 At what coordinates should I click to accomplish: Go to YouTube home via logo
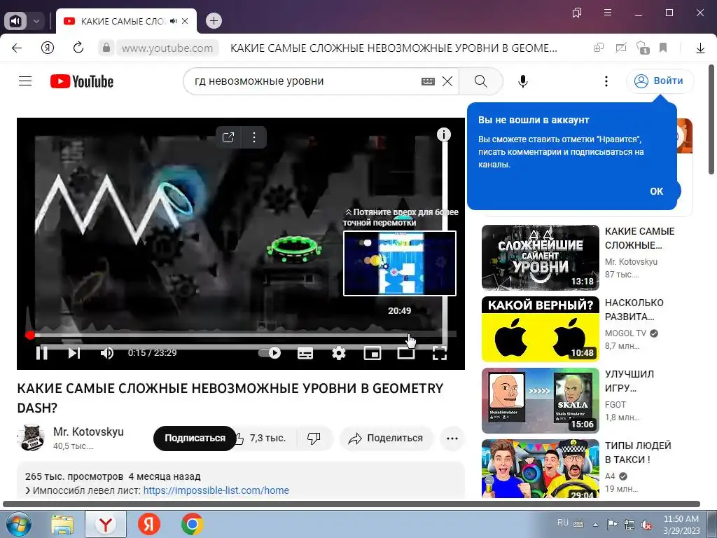pos(82,81)
